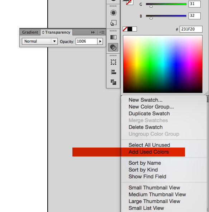Viewport: 209px width, 212px height.
Task: Open the Graphic Styles panel icon
Action: pos(113,23)
